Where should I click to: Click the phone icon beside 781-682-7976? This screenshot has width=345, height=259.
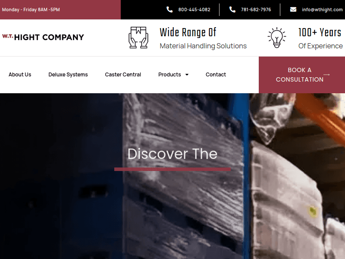[x=232, y=9]
